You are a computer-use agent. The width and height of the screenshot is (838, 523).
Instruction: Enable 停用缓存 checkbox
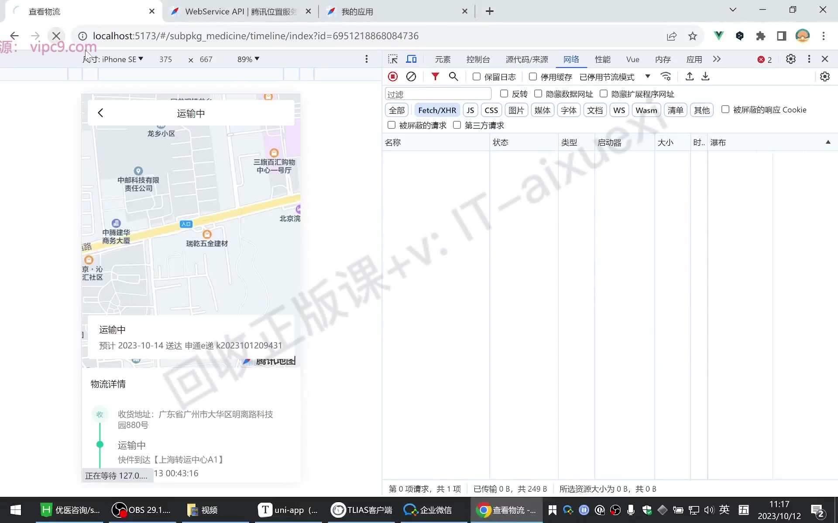click(533, 77)
